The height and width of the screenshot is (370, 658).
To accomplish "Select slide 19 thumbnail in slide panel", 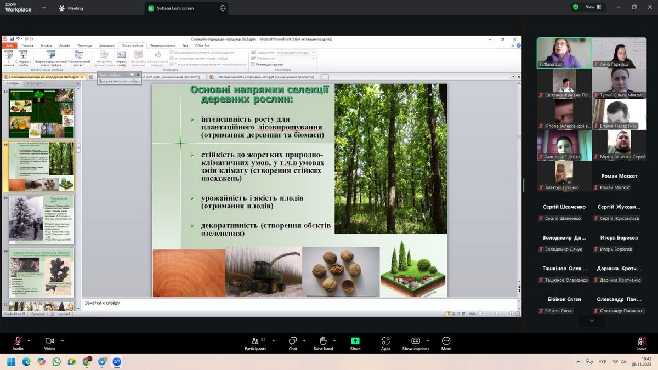I will (x=42, y=219).
